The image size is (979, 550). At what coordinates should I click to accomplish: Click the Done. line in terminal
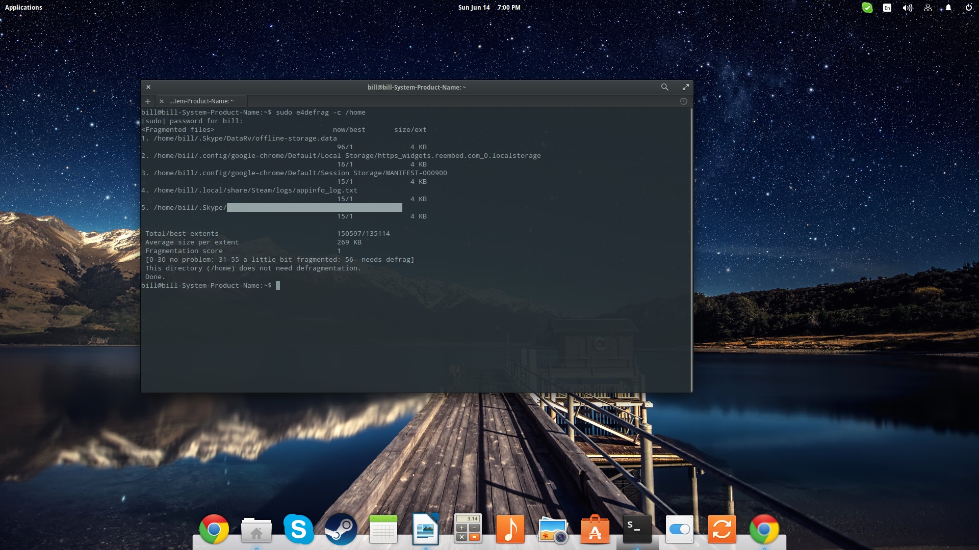[155, 277]
